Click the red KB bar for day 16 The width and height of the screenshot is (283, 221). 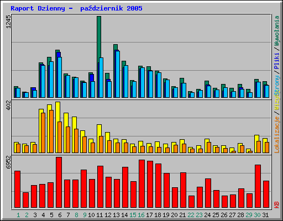tap(142, 184)
